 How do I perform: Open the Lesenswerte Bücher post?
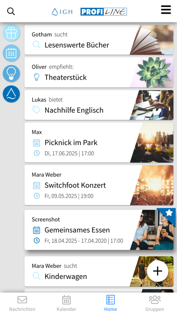pos(99,40)
